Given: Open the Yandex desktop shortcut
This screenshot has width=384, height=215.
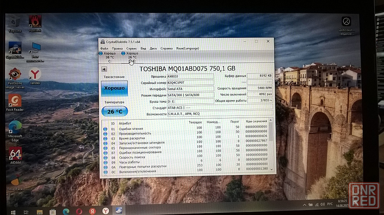Looking at the screenshot, I should click(35, 76).
